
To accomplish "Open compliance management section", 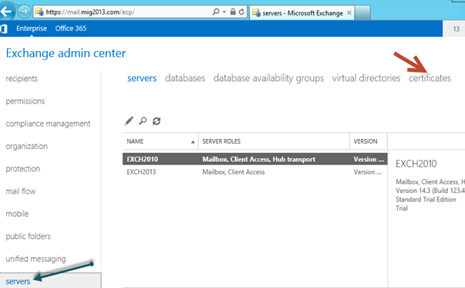I will tap(48, 124).
